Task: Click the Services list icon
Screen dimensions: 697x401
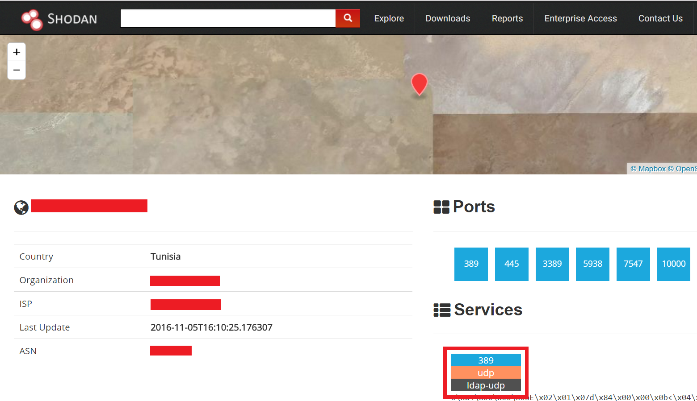Action: point(442,310)
